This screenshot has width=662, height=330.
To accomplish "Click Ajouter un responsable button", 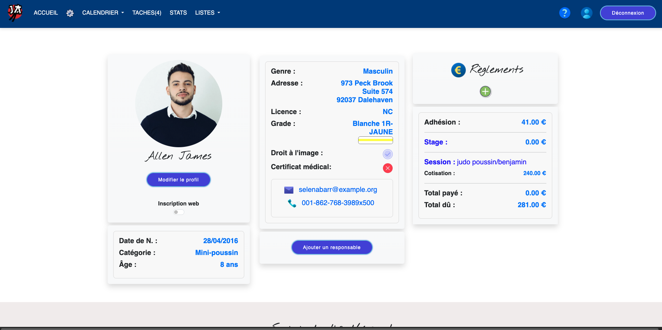I will [x=332, y=247].
